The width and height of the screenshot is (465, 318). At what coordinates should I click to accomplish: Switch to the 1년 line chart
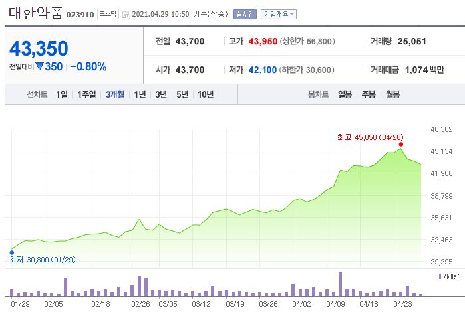(140, 94)
